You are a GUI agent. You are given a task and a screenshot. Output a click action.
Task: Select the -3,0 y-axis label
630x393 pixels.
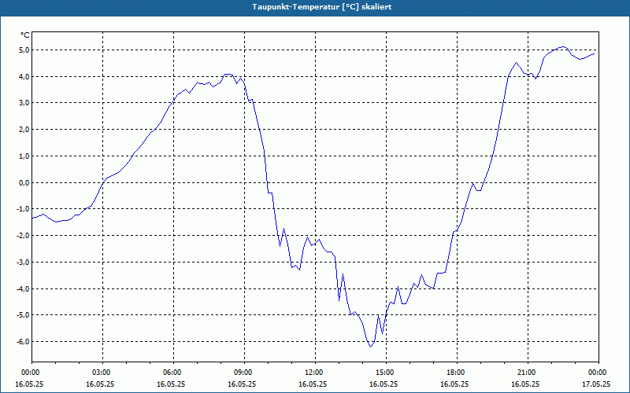(x=23, y=263)
